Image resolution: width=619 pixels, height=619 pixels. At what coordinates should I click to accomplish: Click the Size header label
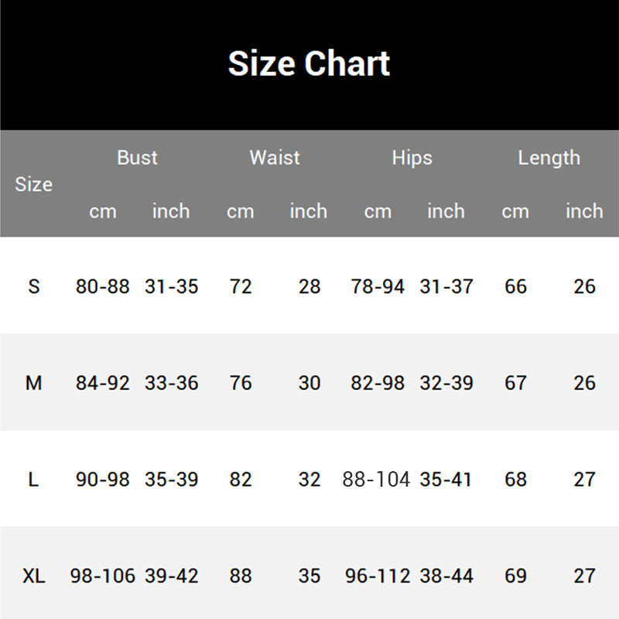[33, 184]
